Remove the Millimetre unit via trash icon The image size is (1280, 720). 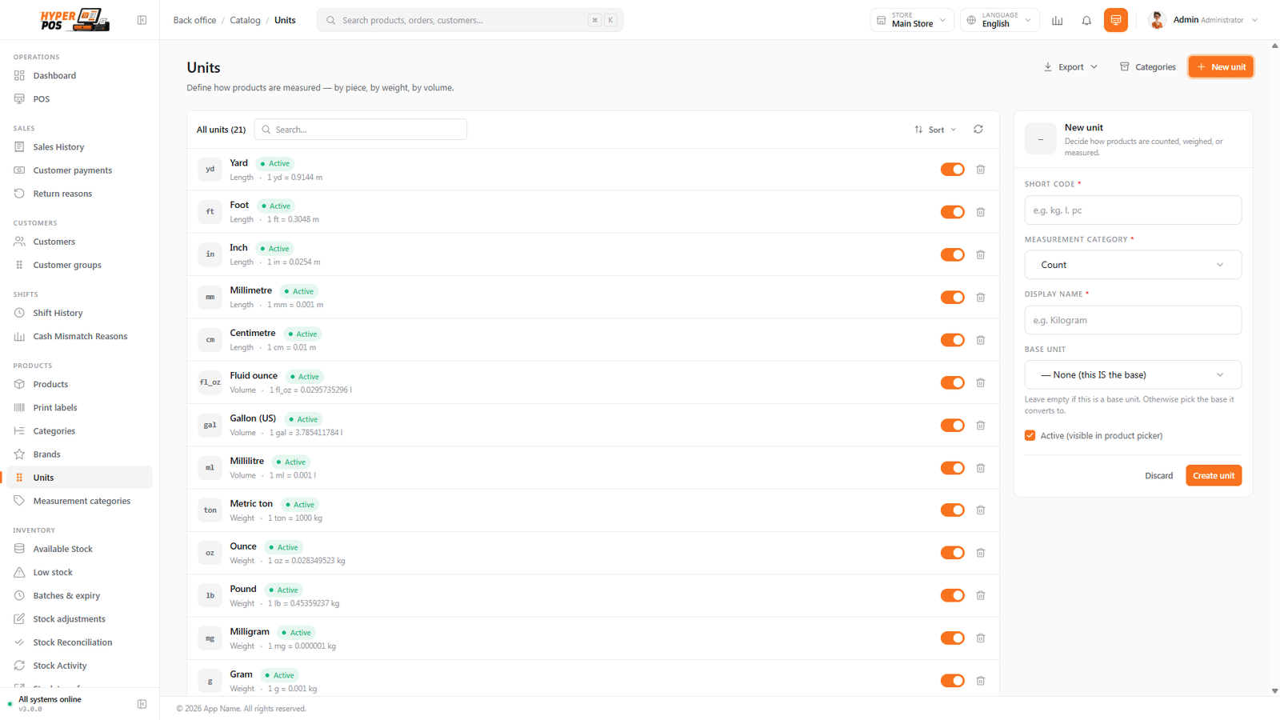tap(980, 298)
